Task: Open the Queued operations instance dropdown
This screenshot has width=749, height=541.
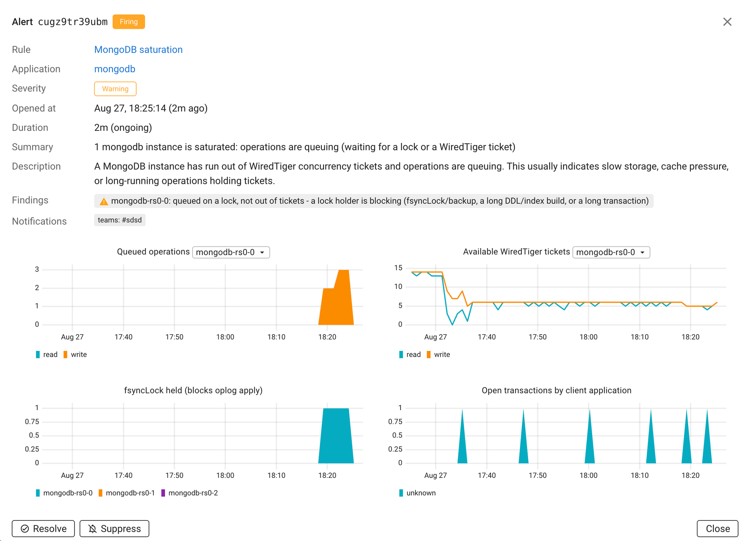Action: [x=231, y=252]
